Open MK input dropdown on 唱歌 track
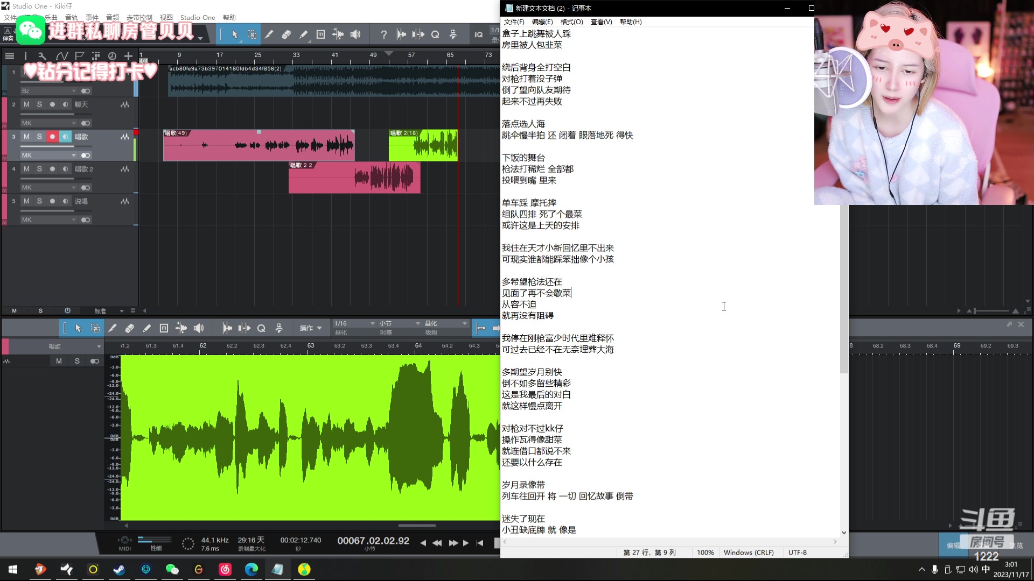The image size is (1034, 581). click(x=49, y=155)
